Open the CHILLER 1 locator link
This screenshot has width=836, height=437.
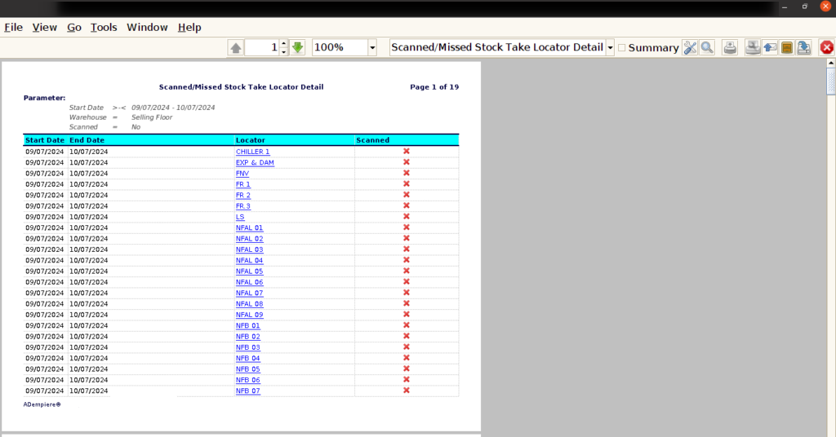pyautogui.click(x=253, y=152)
